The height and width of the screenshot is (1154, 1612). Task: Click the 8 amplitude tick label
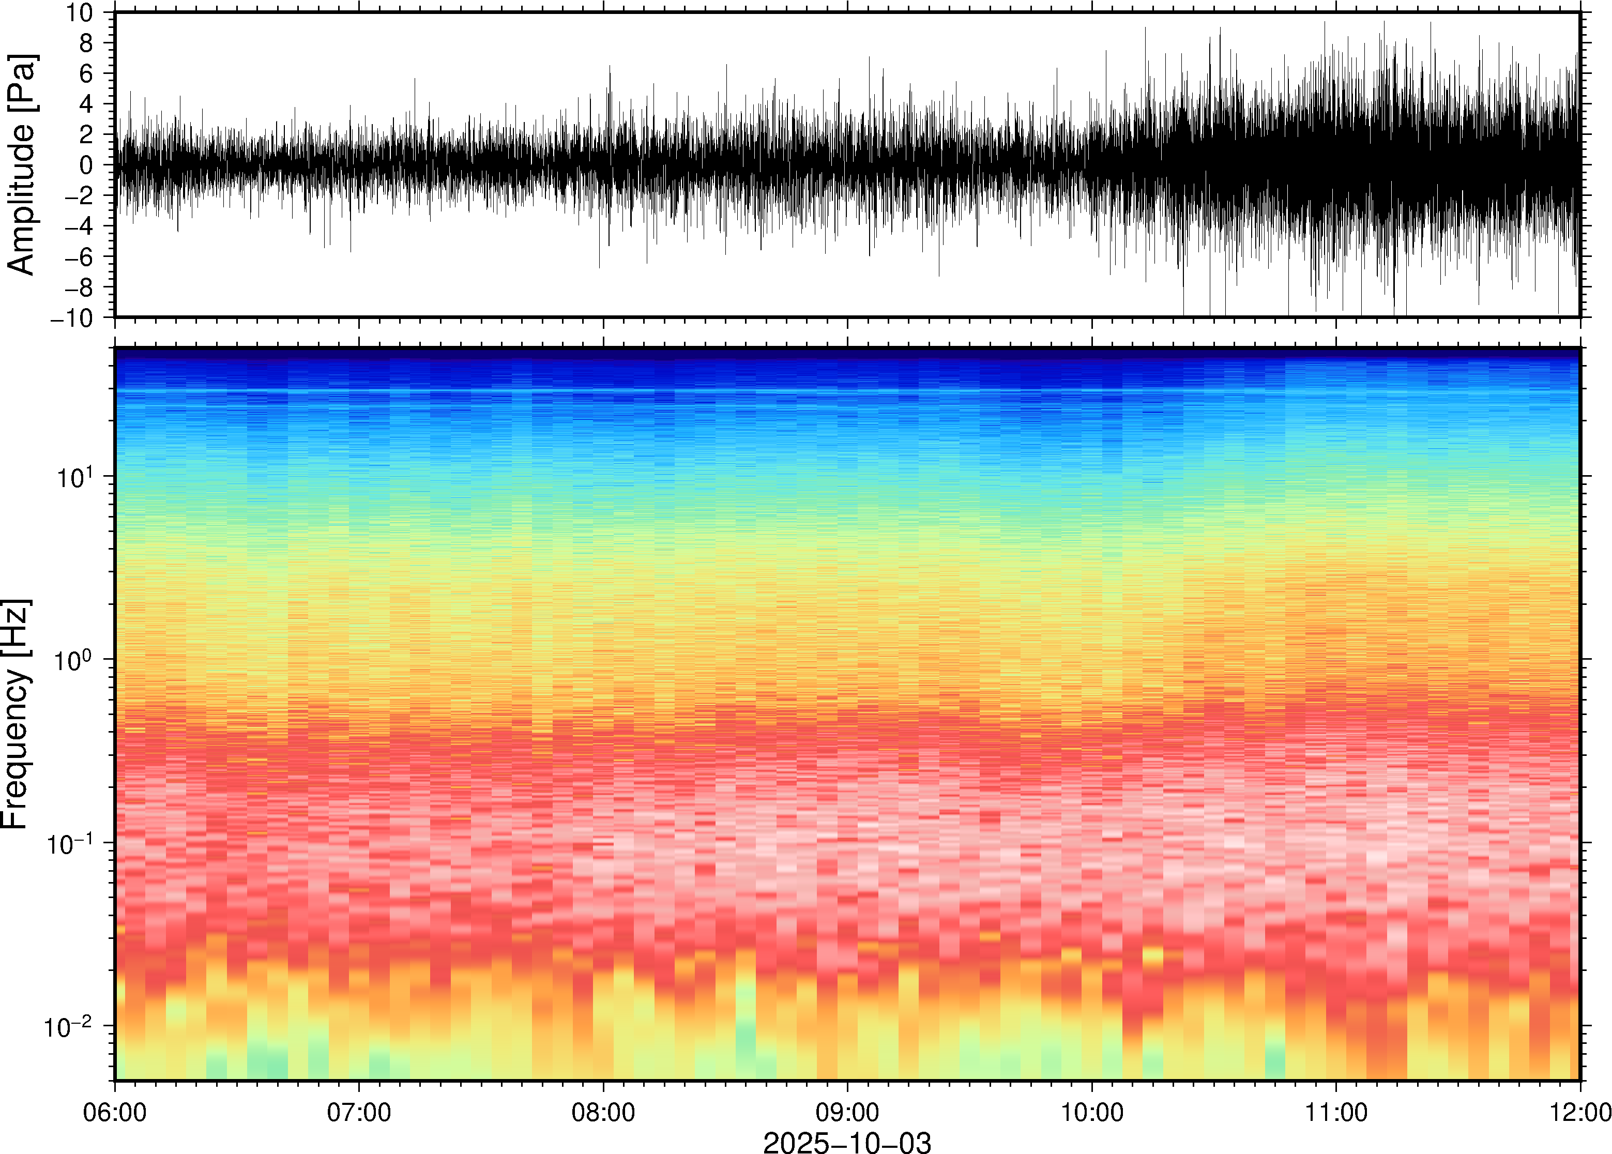(x=86, y=43)
